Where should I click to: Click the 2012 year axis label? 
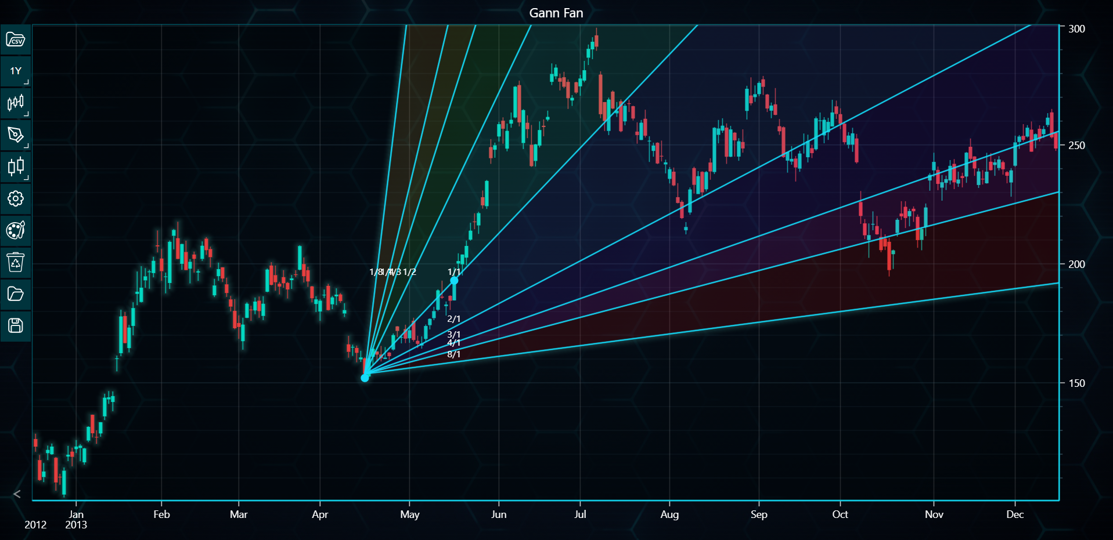coord(35,525)
